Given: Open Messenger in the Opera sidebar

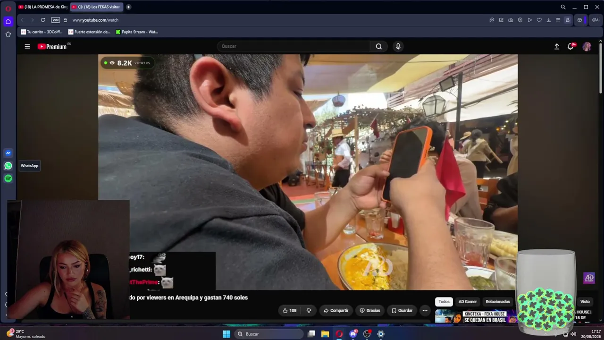Looking at the screenshot, I should [x=8, y=153].
